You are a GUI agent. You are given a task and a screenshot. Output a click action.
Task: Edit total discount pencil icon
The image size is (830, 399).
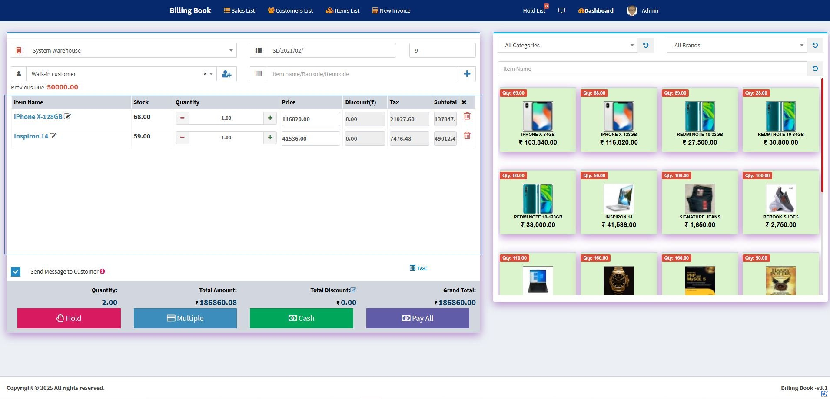(353, 290)
